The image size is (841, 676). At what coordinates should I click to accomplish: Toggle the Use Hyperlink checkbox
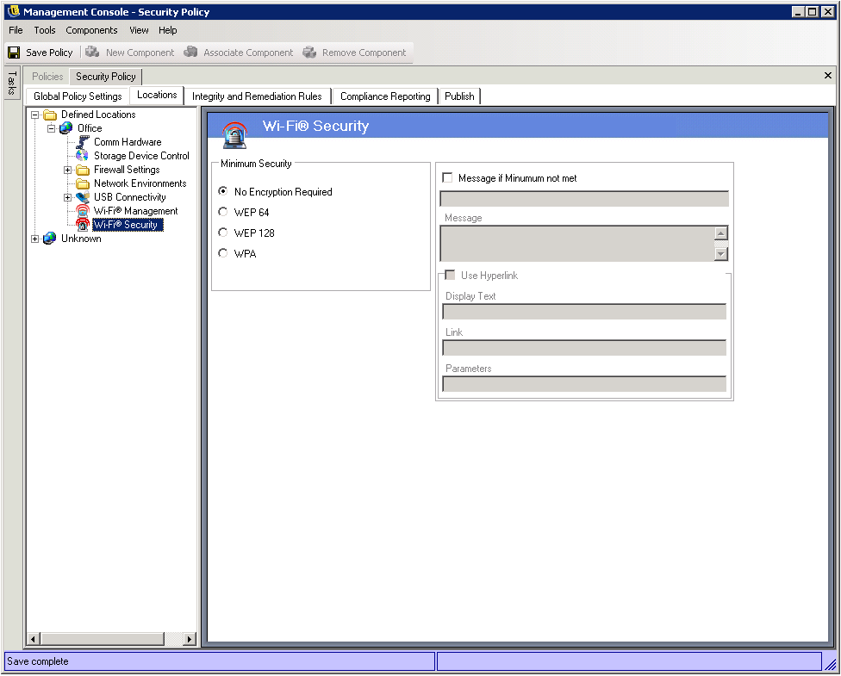pyautogui.click(x=450, y=275)
